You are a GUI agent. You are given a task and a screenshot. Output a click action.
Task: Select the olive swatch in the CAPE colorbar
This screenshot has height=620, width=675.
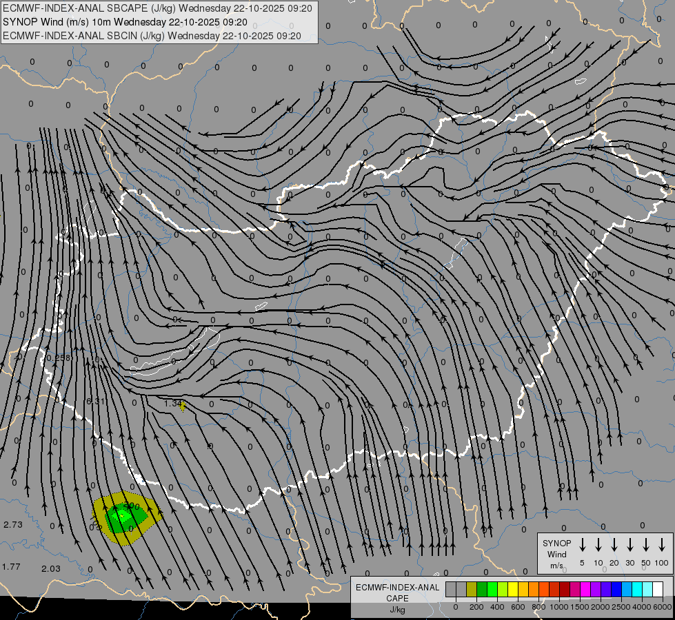point(472,589)
